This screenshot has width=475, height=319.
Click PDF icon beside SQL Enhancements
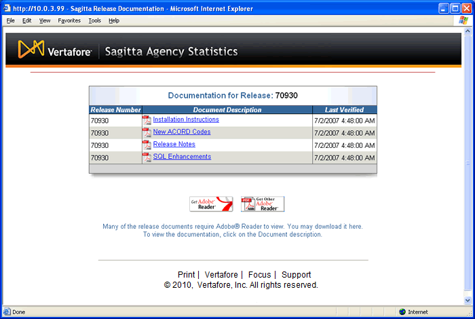click(x=147, y=157)
